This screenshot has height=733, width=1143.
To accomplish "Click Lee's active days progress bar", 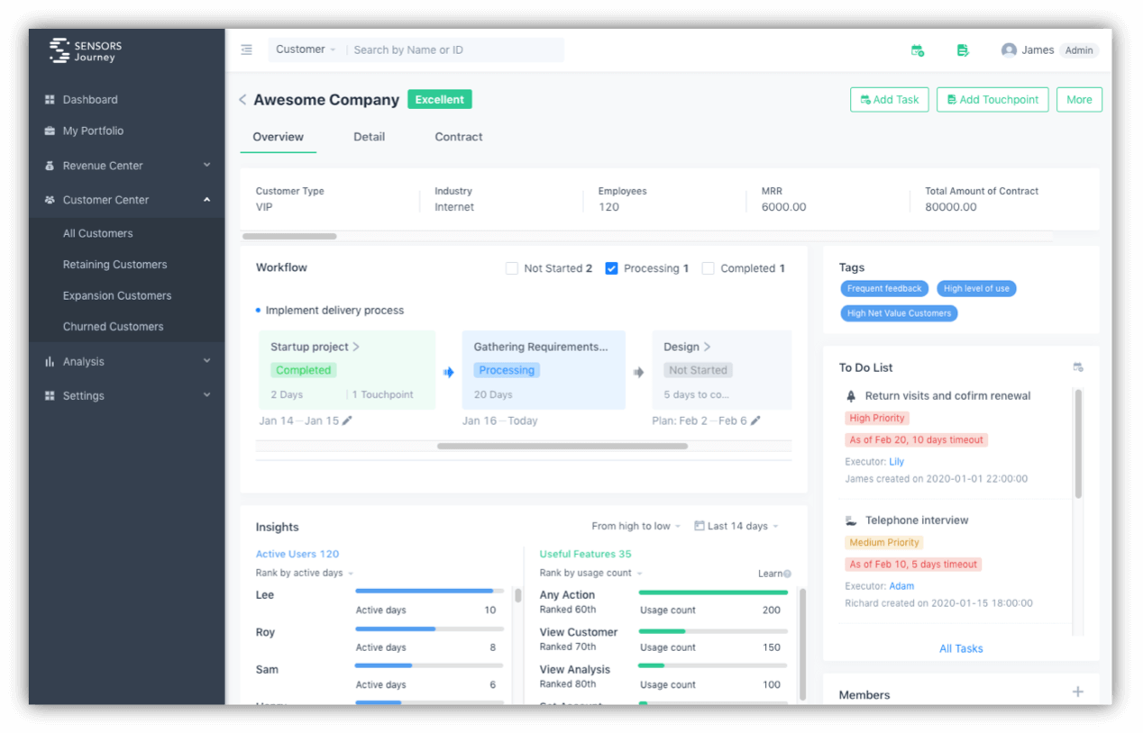I will coord(429,592).
